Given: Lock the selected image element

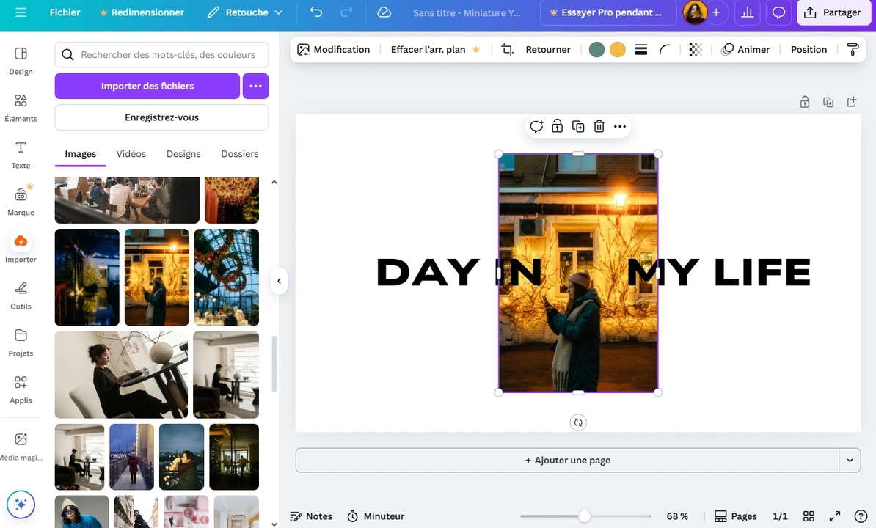Looking at the screenshot, I should tap(557, 126).
